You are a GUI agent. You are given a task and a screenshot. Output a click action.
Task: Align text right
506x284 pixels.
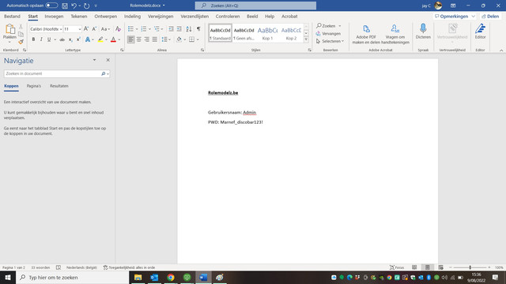tap(147, 39)
